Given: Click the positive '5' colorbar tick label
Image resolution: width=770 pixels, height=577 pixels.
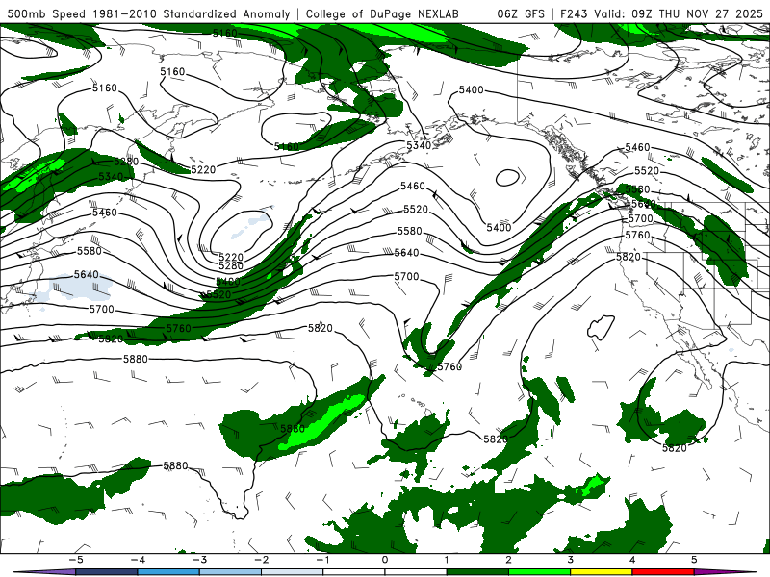Looking at the screenshot, I should coord(694,560).
